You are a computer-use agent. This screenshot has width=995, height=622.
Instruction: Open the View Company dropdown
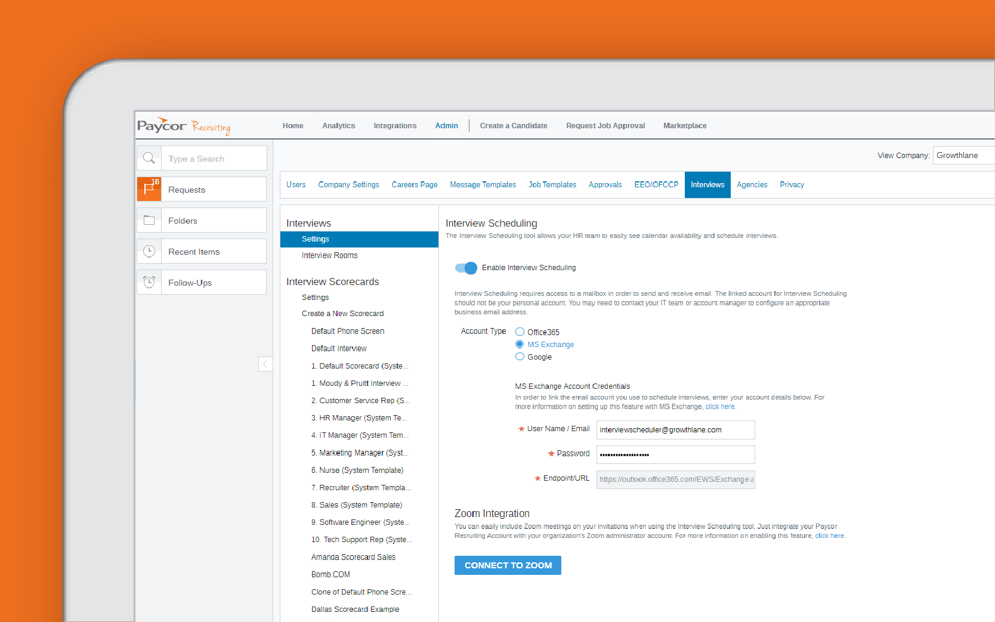pos(963,155)
